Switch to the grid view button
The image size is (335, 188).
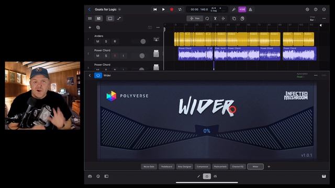(x=90, y=19)
